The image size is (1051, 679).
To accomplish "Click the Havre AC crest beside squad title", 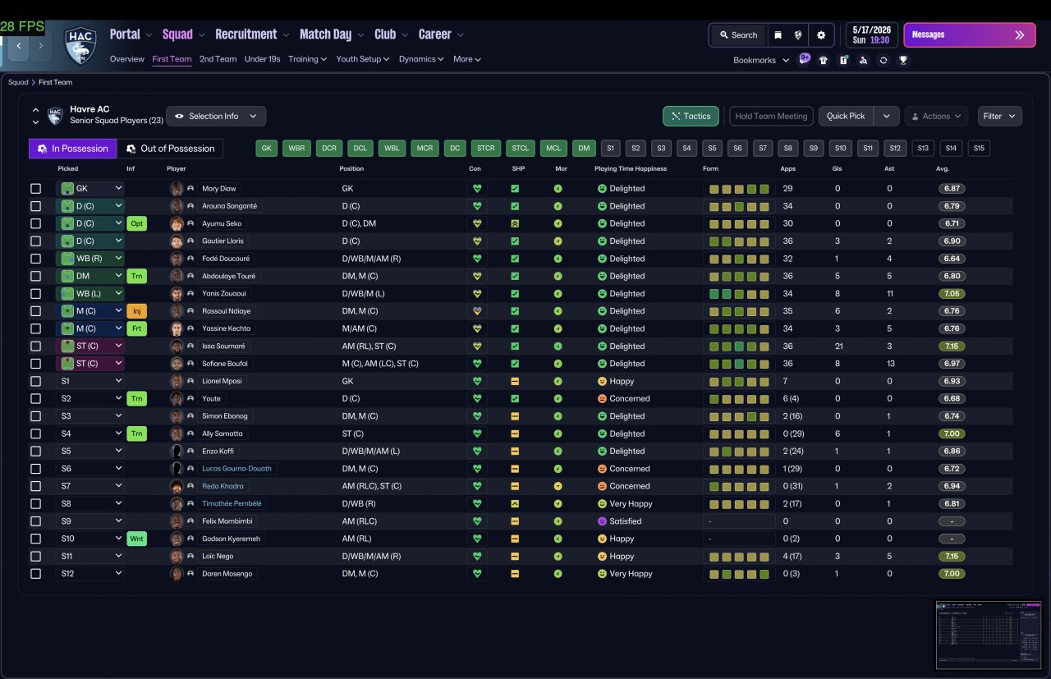I will click(x=55, y=116).
